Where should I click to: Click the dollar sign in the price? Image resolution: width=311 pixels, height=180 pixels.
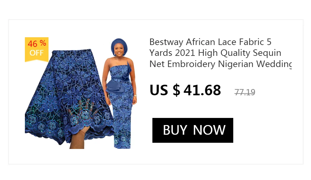pos(177,90)
